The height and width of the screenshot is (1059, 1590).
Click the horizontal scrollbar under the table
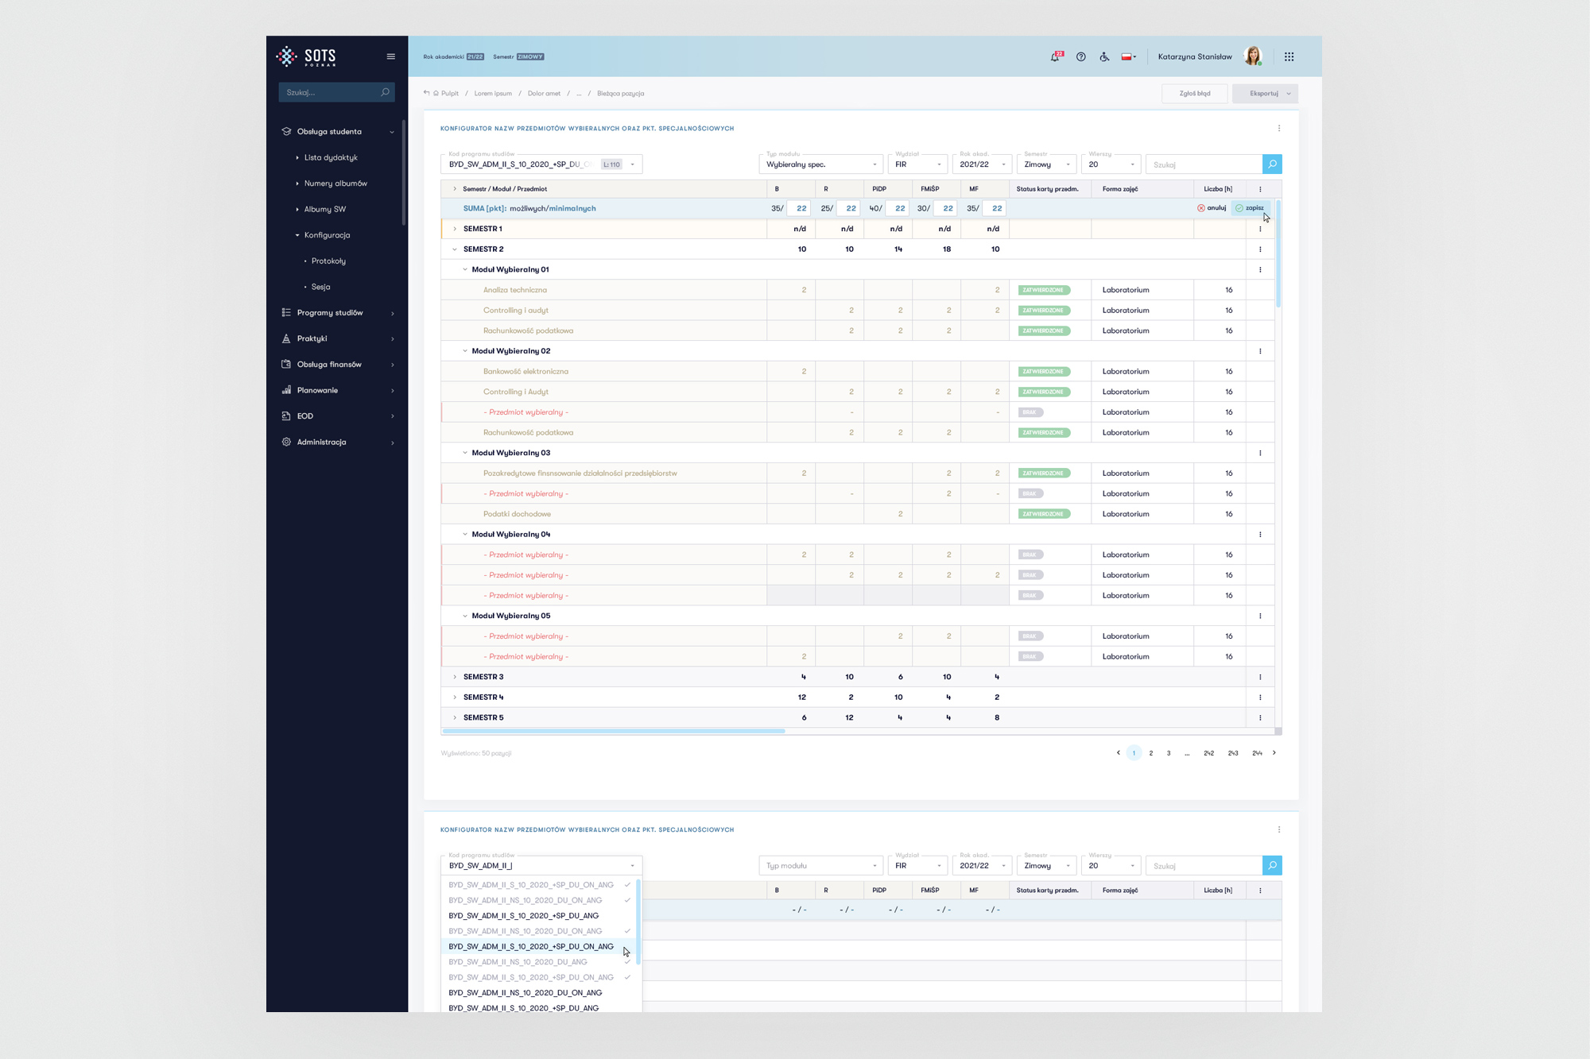point(614,731)
